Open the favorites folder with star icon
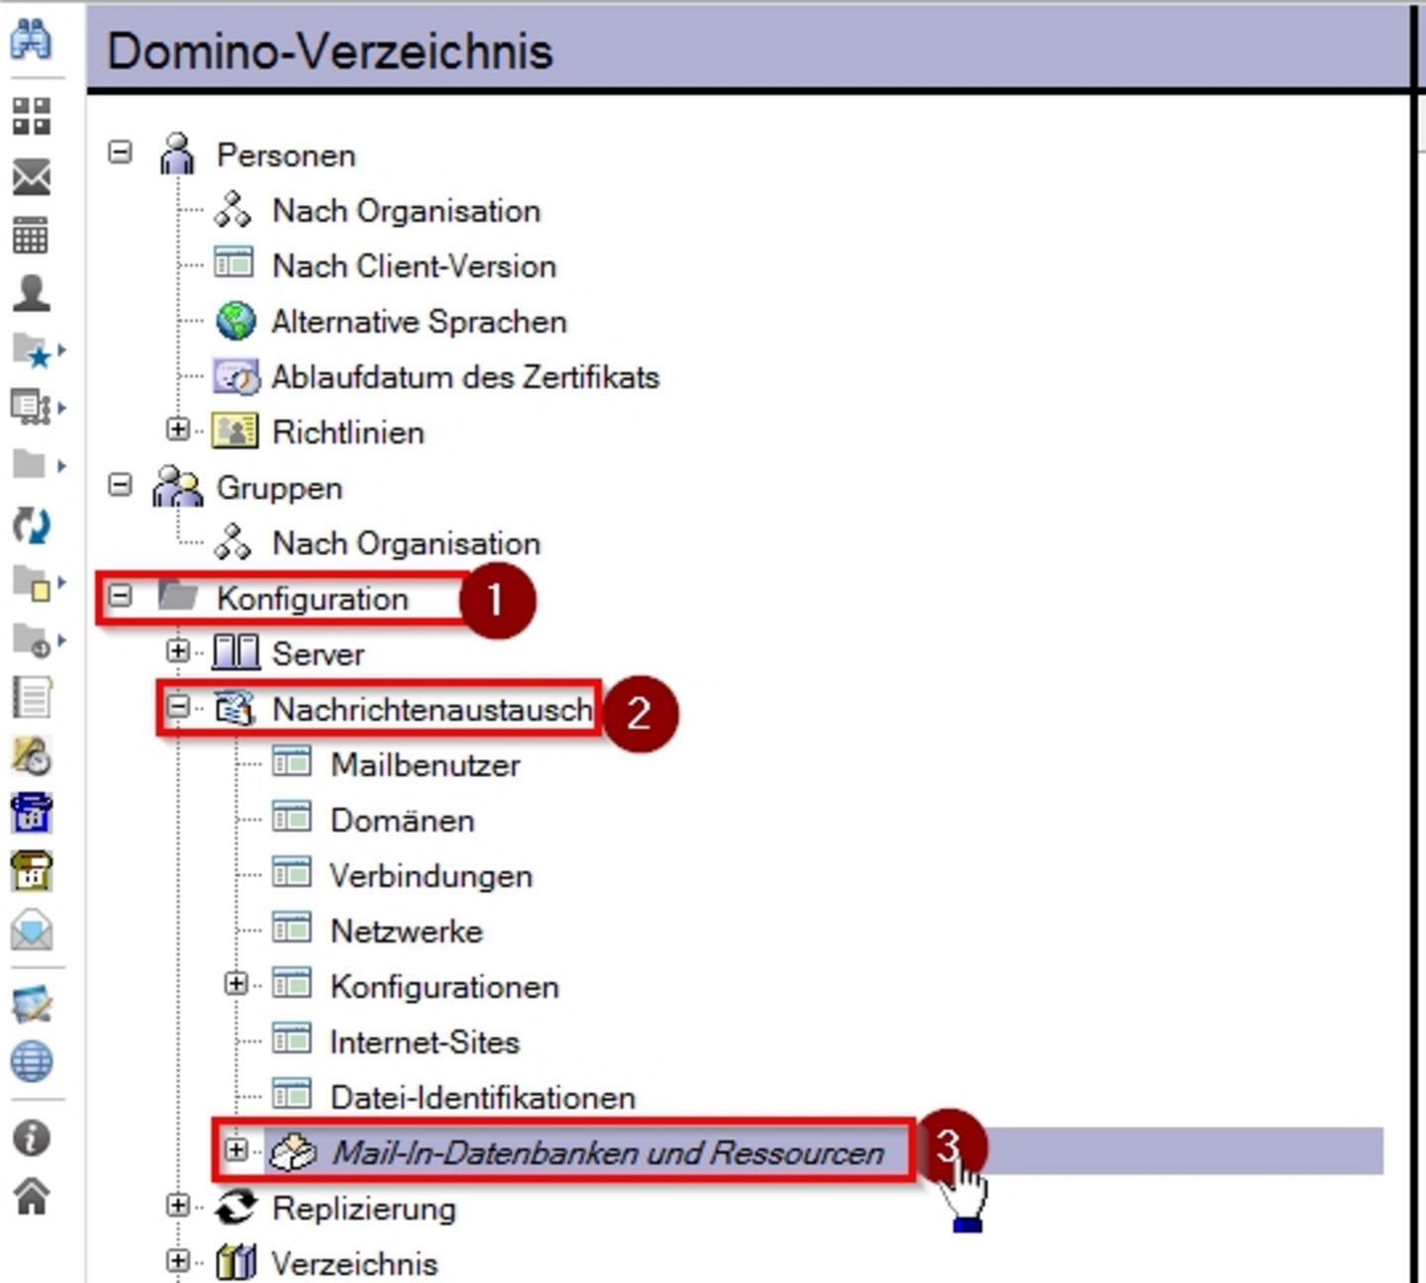This screenshot has height=1283, width=1426. [31, 350]
